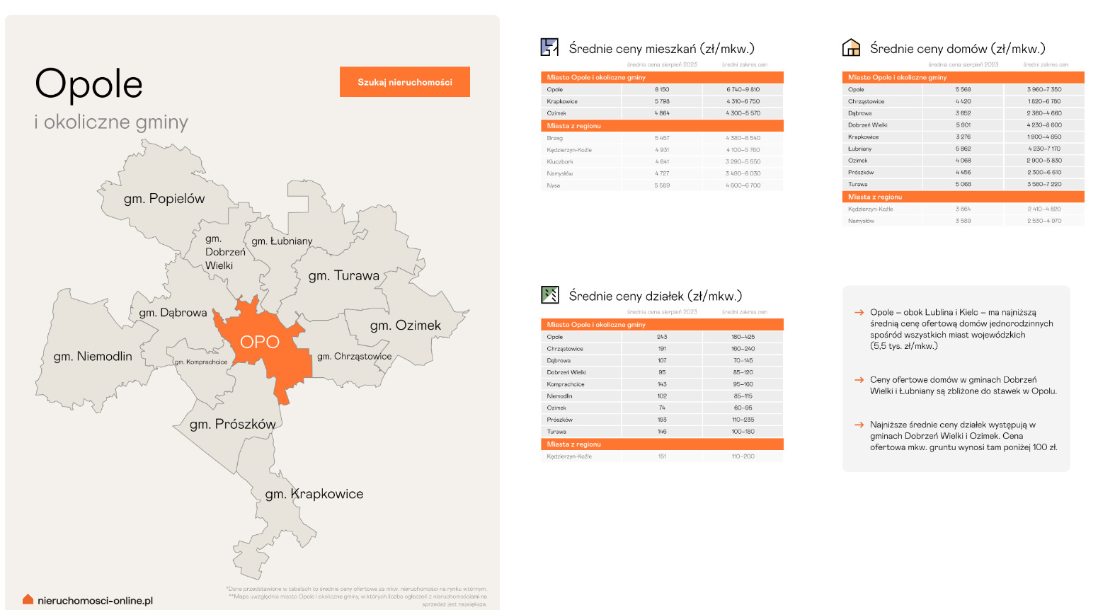This screenshot has height=610, width=1098.
Task: Click the house icon beside Średnie ceny domów
Action: pyautogui.click(x=850, y=47)
